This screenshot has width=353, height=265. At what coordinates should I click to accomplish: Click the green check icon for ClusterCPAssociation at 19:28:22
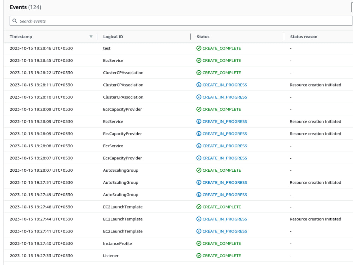point(199,72)
